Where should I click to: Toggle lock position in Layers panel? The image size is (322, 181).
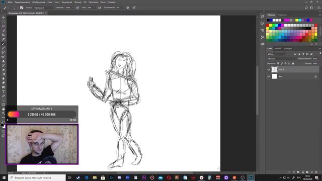pos(285,63)
